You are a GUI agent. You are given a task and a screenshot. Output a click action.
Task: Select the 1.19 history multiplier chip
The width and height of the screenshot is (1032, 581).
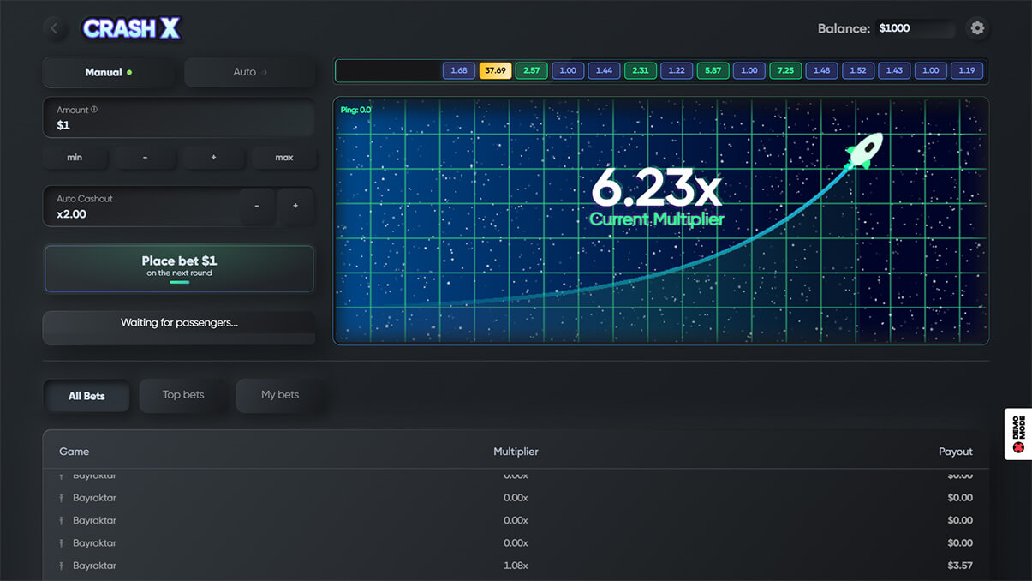coord(967,70)
